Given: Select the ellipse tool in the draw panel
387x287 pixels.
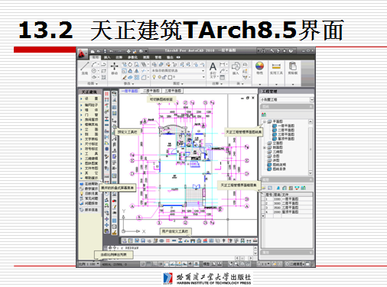Looking at the screenshot, I should pos(94,77).
